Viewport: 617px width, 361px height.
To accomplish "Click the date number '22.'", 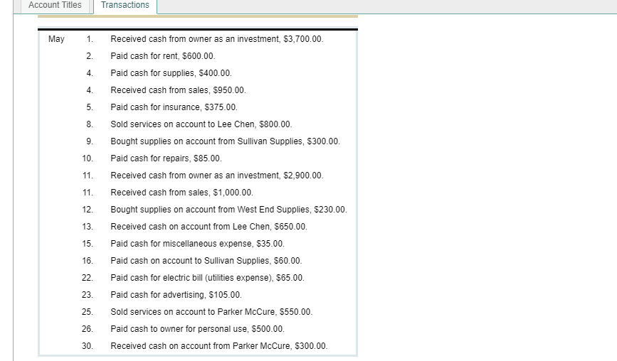I will 88,278.
